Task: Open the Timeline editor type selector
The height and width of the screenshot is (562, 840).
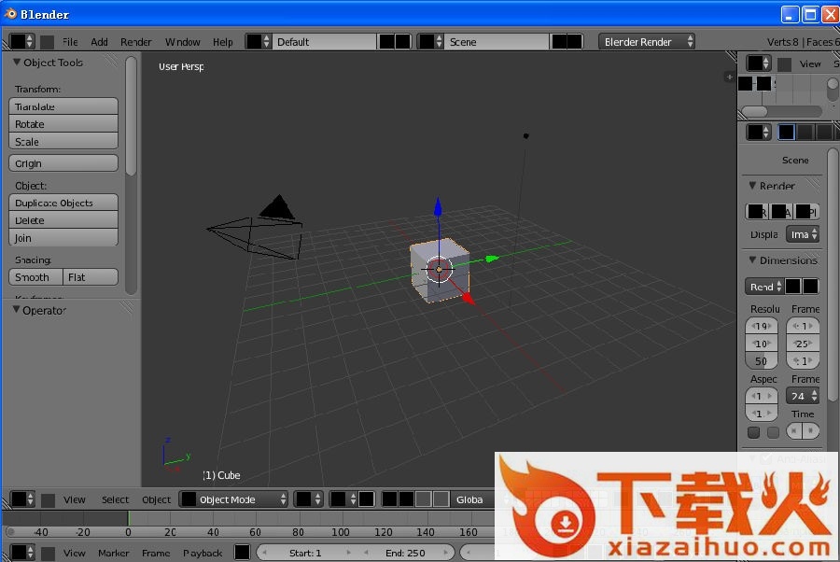Action: tap(22, 553)
